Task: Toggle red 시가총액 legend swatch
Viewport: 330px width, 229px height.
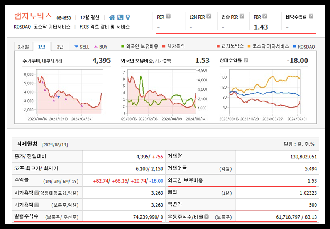Action: 164,46
